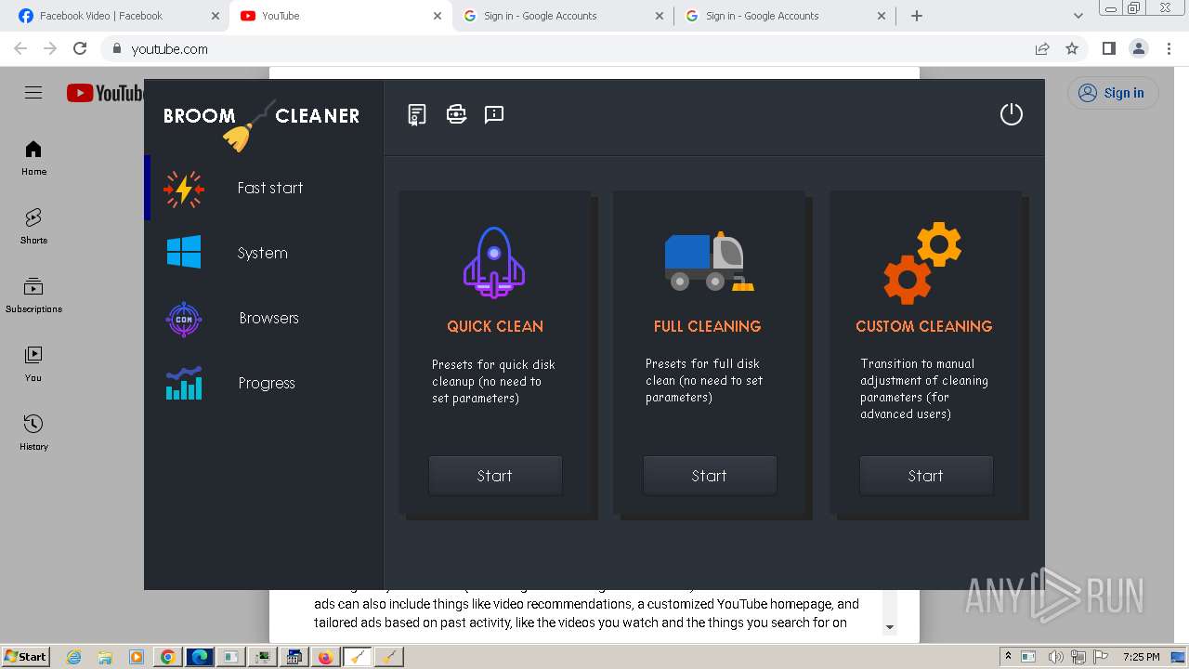Click the CUSTOM CLEANING heading text

(924, 326)
